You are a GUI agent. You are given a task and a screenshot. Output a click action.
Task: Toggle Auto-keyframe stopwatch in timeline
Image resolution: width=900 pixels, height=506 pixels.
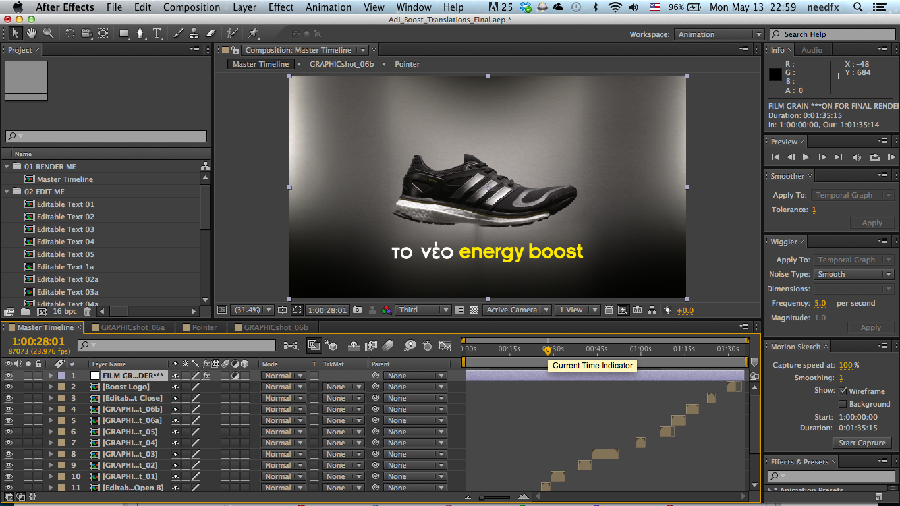(427, 345)
